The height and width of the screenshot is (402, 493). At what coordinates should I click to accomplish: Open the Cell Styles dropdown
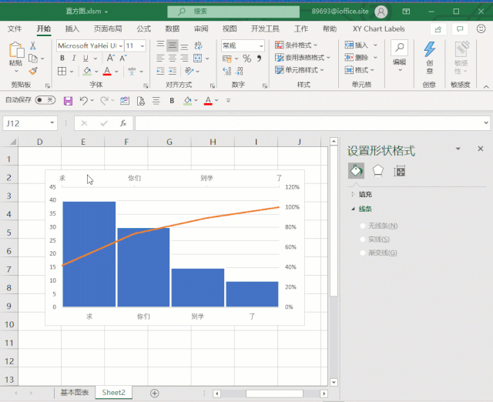tap(300, 70)
